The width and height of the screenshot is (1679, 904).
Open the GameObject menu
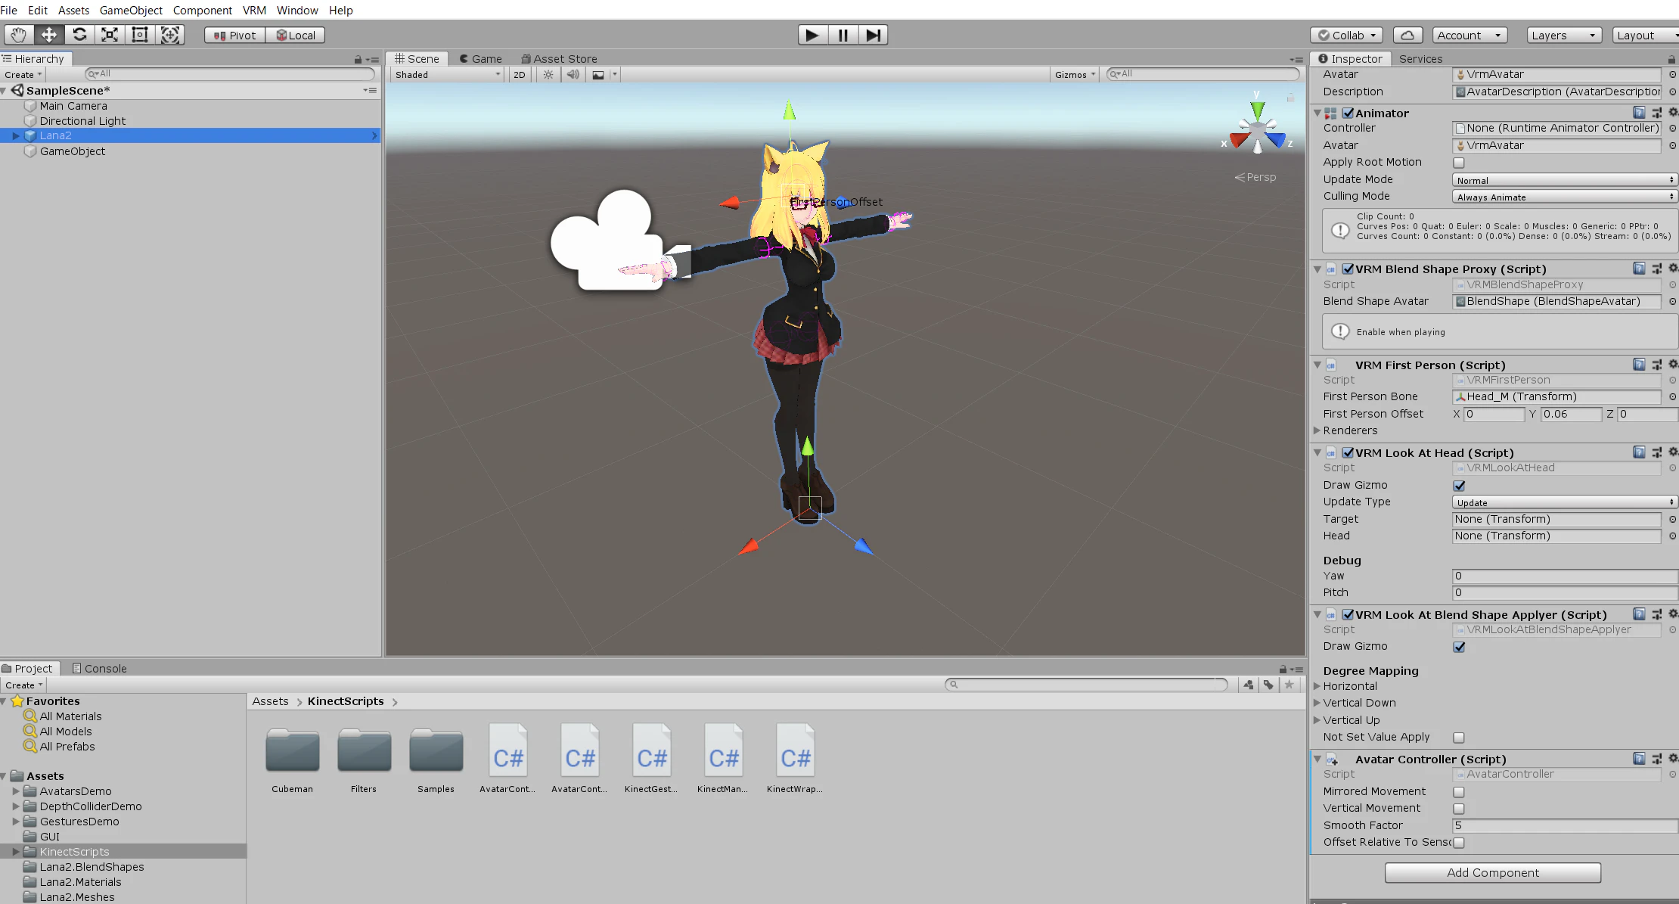coord(131,10)
